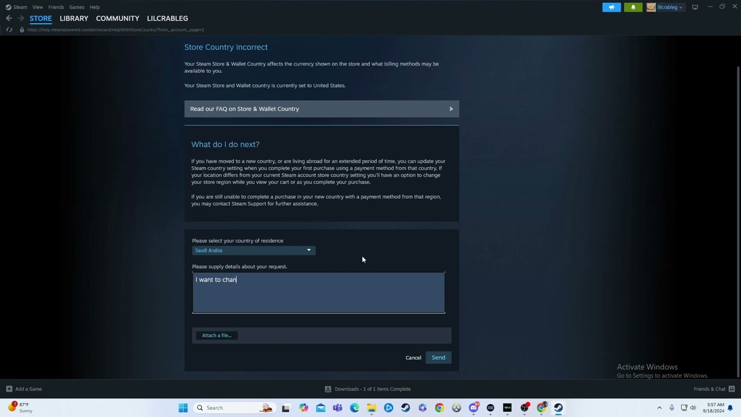The width and height of the screenshot is (741, 417).
Task: Open Downloads status in bottom bar
Action: pyautogui.click(x=368, y=389)
